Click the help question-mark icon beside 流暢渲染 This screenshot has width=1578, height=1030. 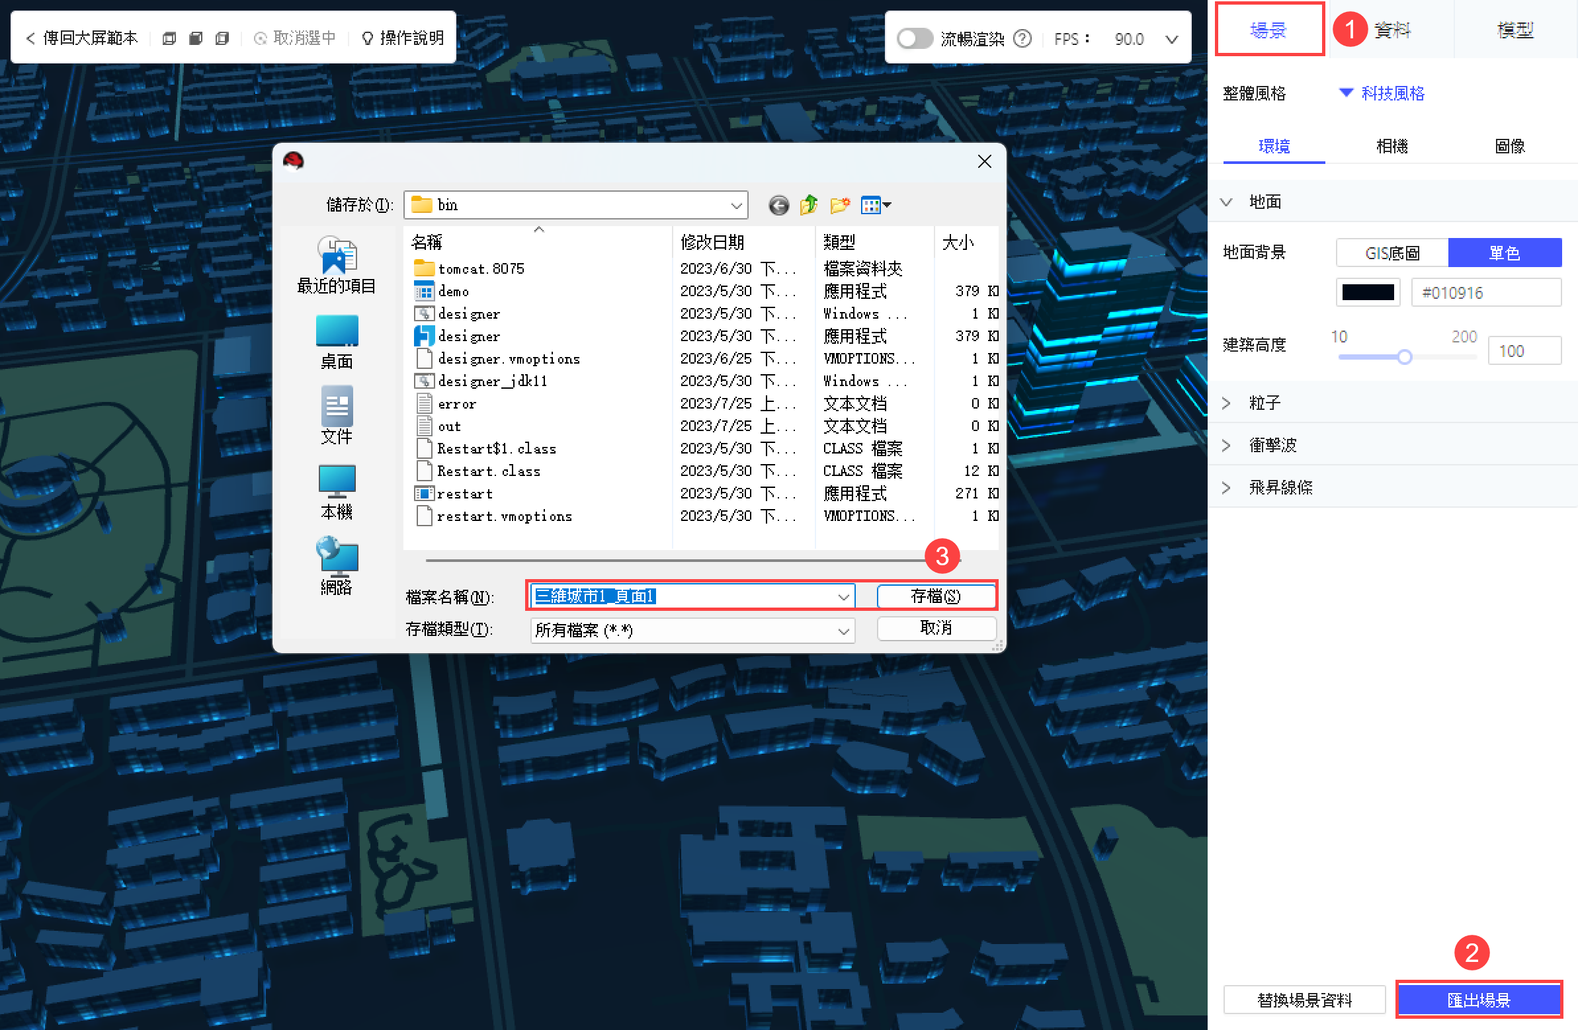[x=1022, y=39]
